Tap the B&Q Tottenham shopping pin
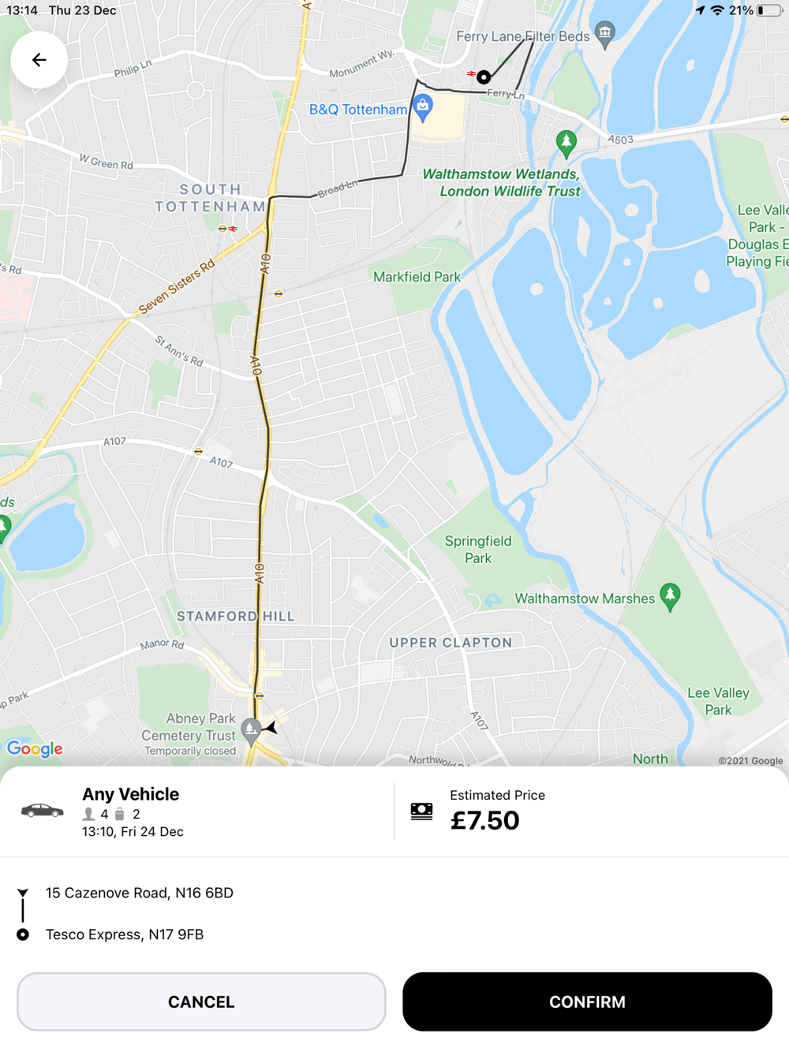 (423, 109)
